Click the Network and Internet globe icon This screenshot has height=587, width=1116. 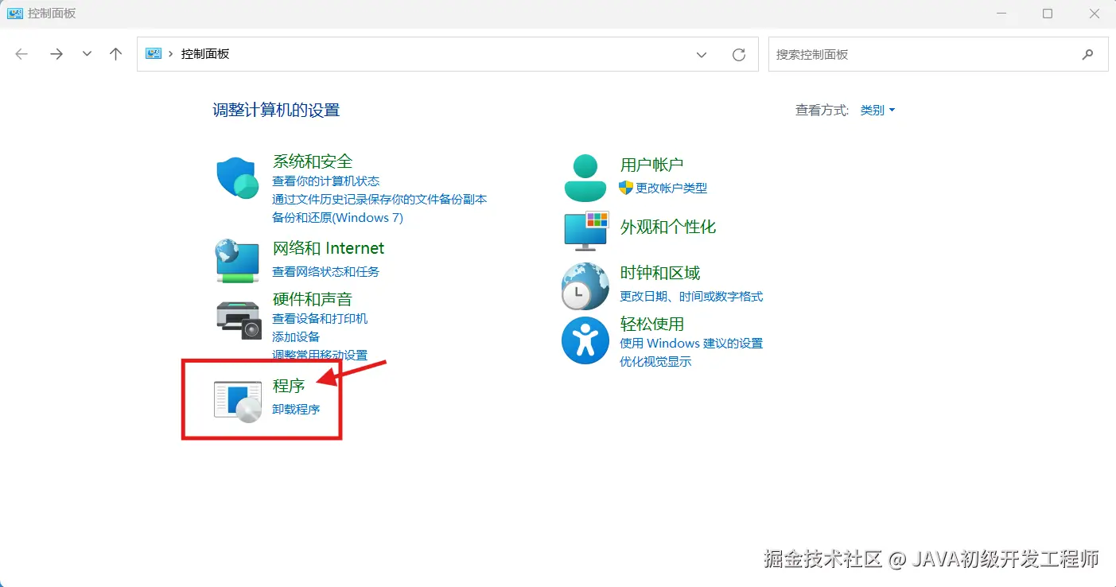click(x=237, y=260)
